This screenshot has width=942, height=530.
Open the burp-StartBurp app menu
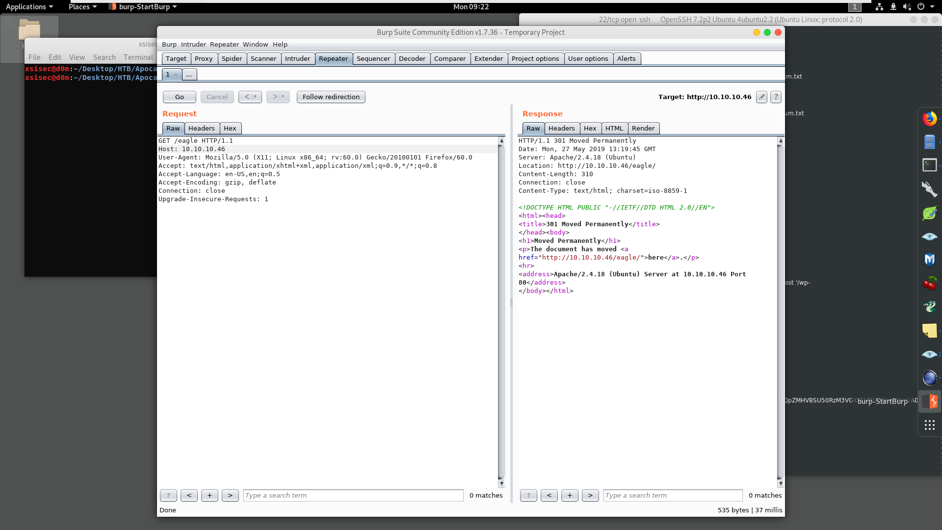pyautogui.click(x=143, y=7)
